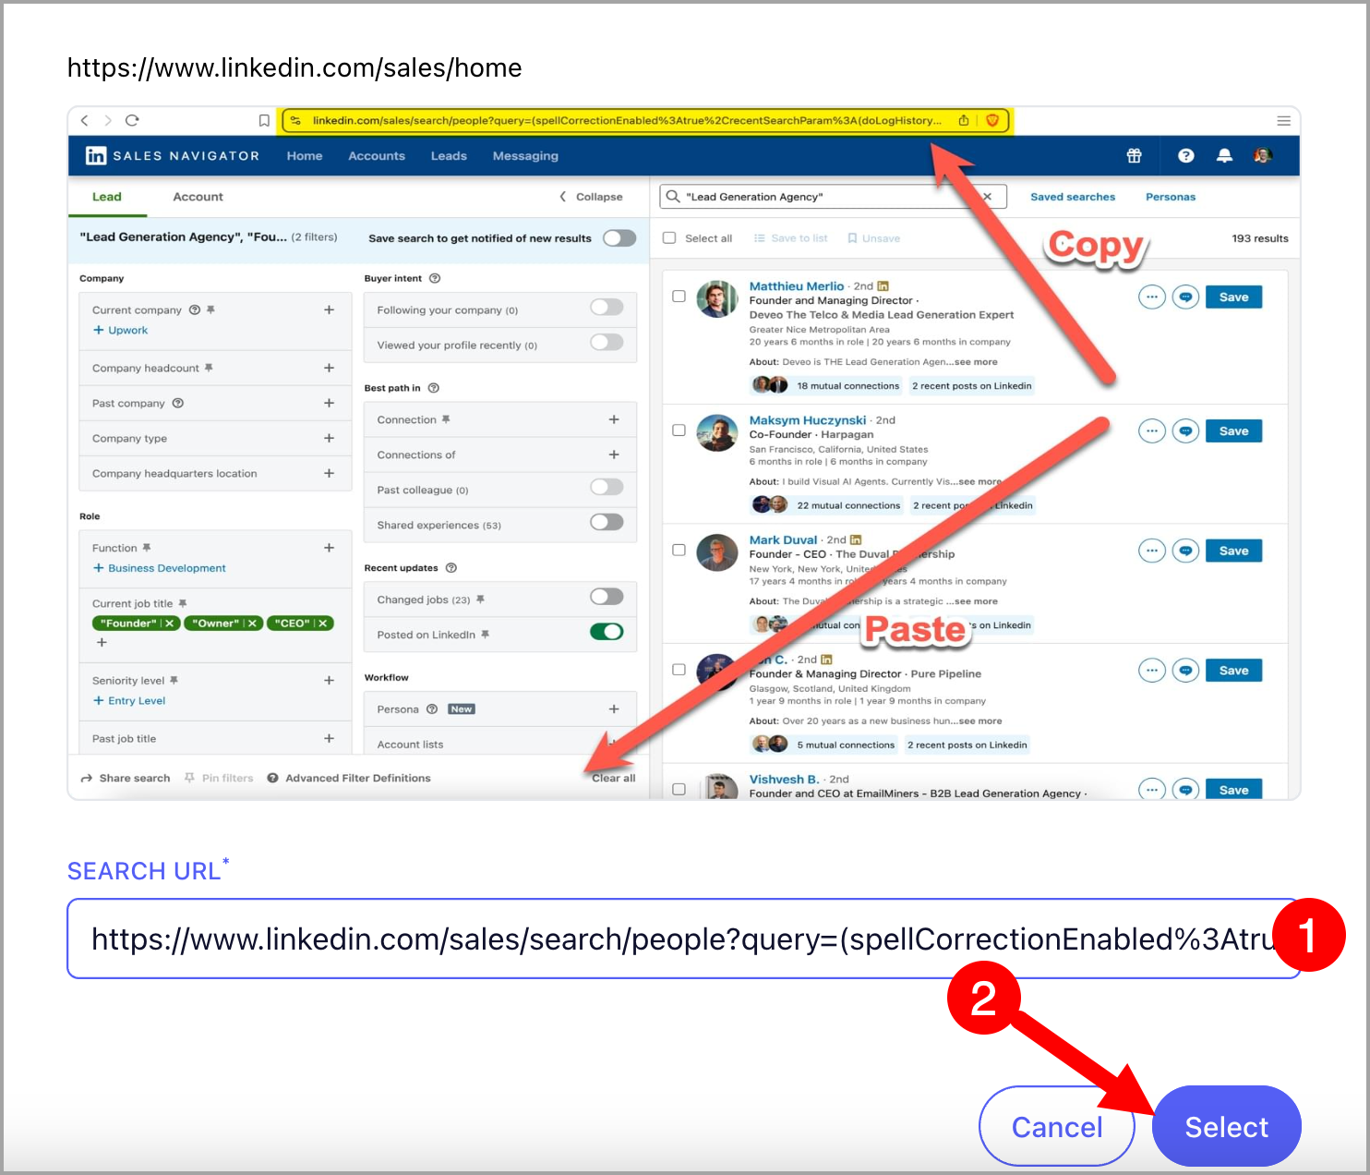
Task: Click the LinkedIn Sales Navigator logo
Action: [173, 156]
